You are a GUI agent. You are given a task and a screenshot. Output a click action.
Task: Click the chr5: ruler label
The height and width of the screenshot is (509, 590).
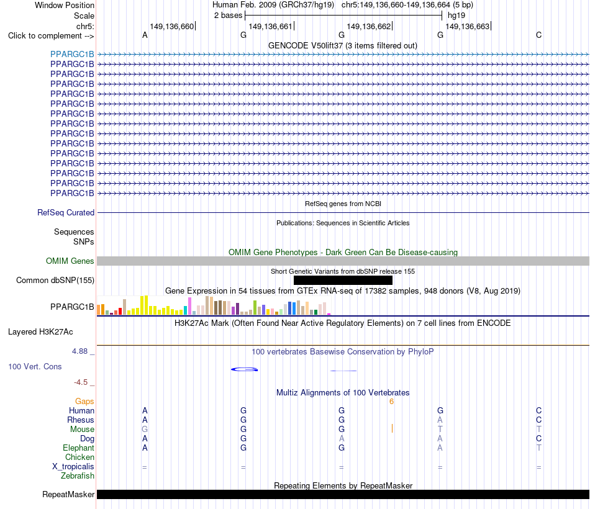click(85, 26)
